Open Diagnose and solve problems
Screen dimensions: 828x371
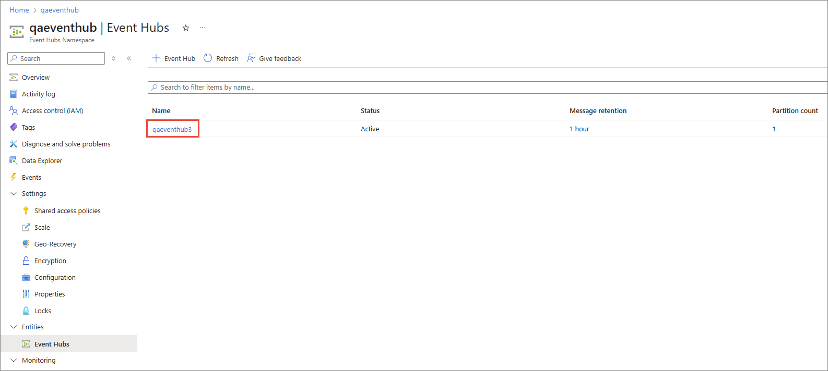click(66, 144)
